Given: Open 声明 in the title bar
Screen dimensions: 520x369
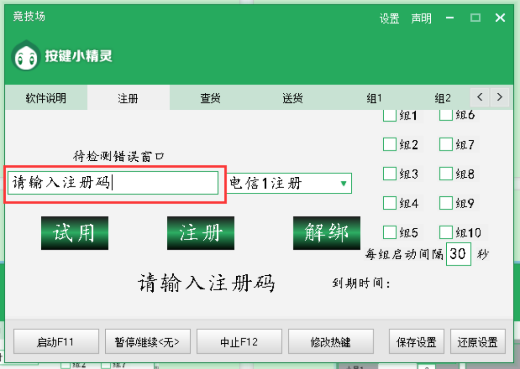Looking at the screenshot, I should (421, 19).
